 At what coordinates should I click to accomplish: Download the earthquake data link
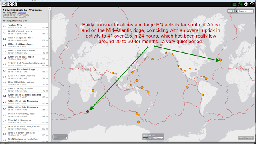[22, 12]
